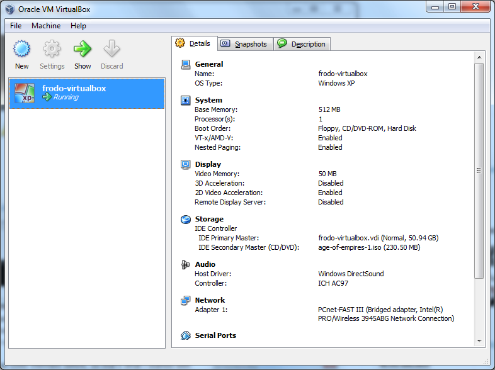Image resolution: width=495 pixels, height=370 pixels.
Task: Click the System section chip icon
Action: click(x=186, y=100)
